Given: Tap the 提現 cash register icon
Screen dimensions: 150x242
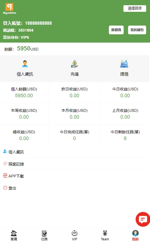Looking at the screenshot, I should pyautogui.click(x=124, y=64).
